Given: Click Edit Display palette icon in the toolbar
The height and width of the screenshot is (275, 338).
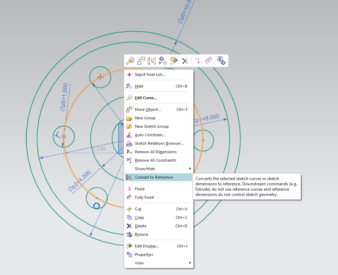Looking at the screenshot, I should click(174, 61).
